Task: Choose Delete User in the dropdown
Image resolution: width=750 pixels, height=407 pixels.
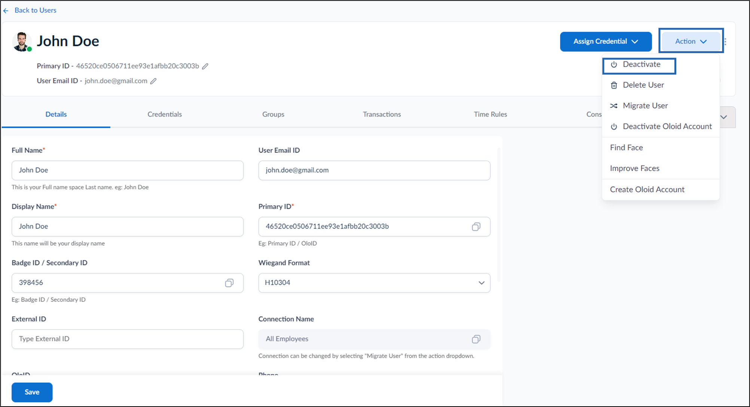Action: click(x=661, y=85)
